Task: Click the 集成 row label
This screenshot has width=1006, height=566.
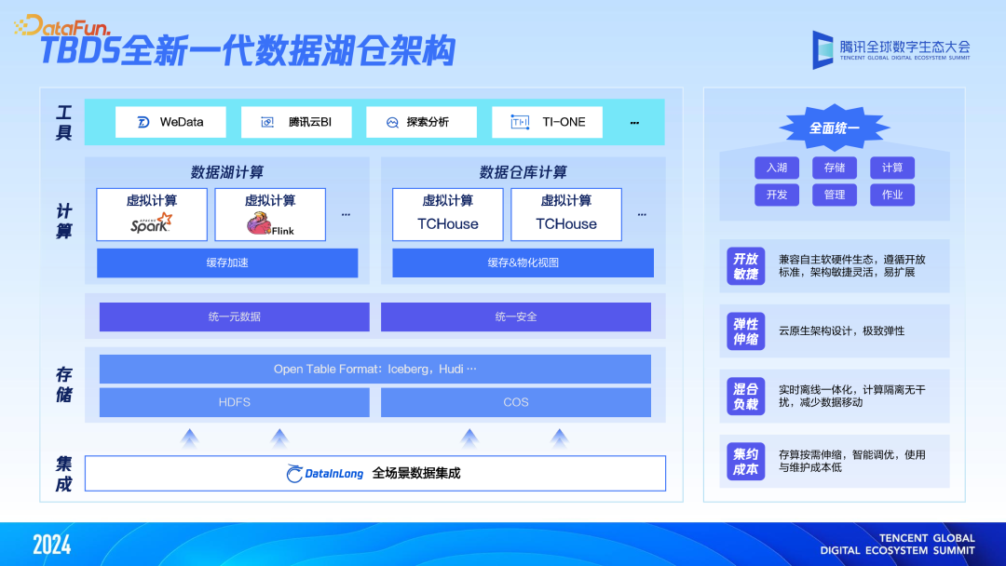Action: tap(63, 474)
